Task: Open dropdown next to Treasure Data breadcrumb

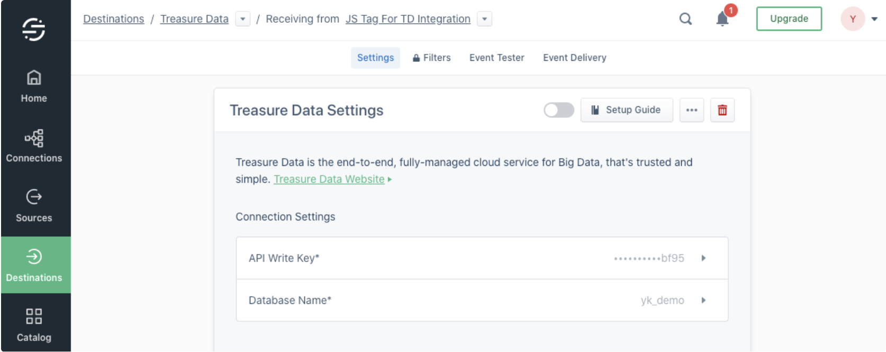Action: (242, 19)
